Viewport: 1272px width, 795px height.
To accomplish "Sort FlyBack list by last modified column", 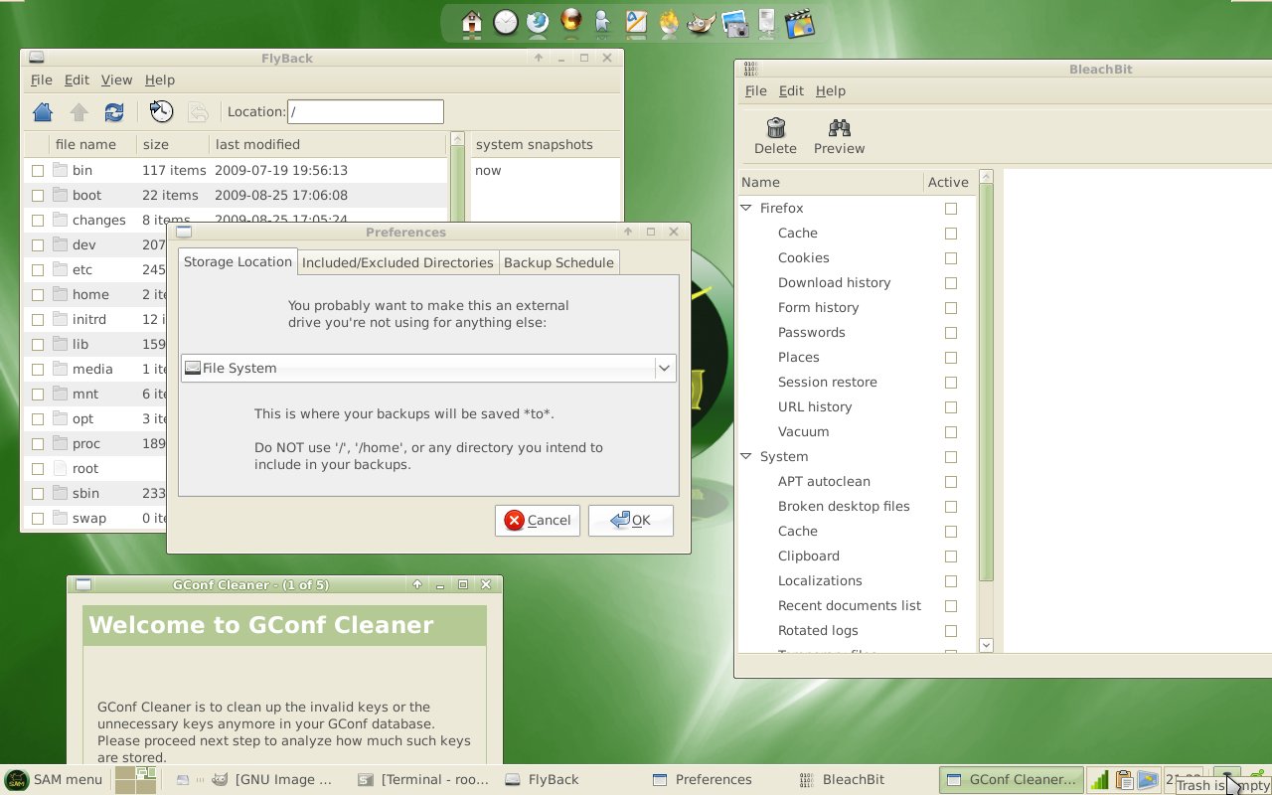I will (328, 144).
